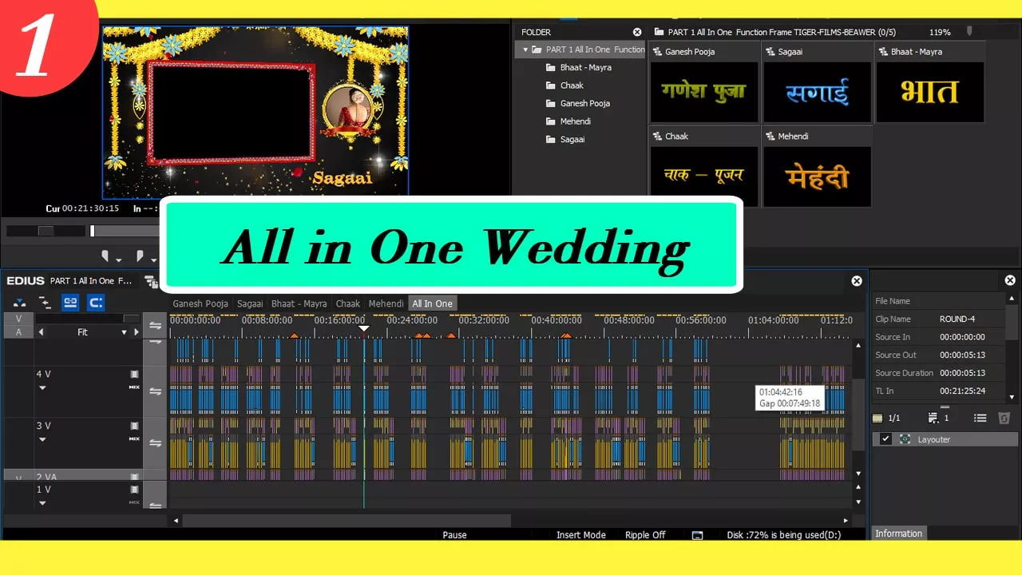Toggle the blue ripple mode icon
Image resolution: width=1022 pixels, height=575 pixels.
coord(96,303)
